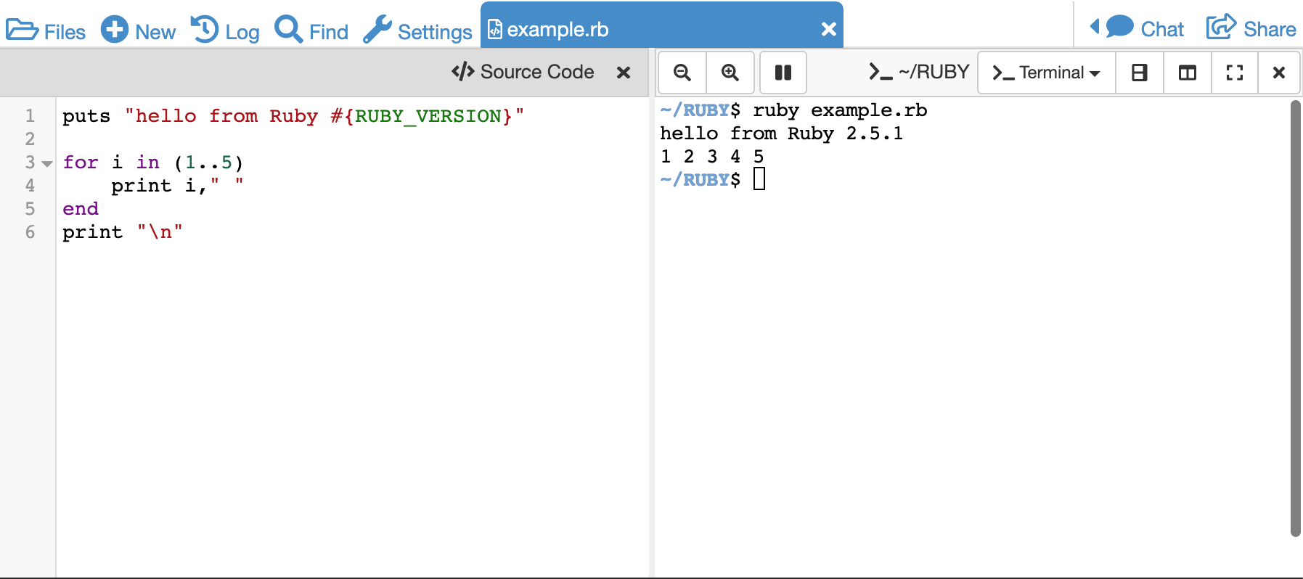
Task: Pause the terminal output
Action: point(783,73)
